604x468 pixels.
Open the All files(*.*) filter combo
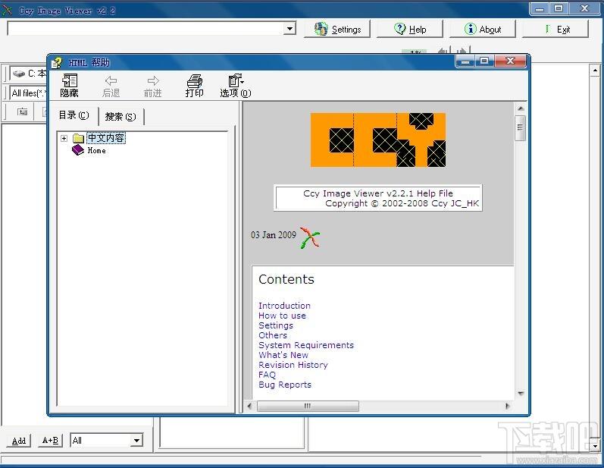point(28,93)
